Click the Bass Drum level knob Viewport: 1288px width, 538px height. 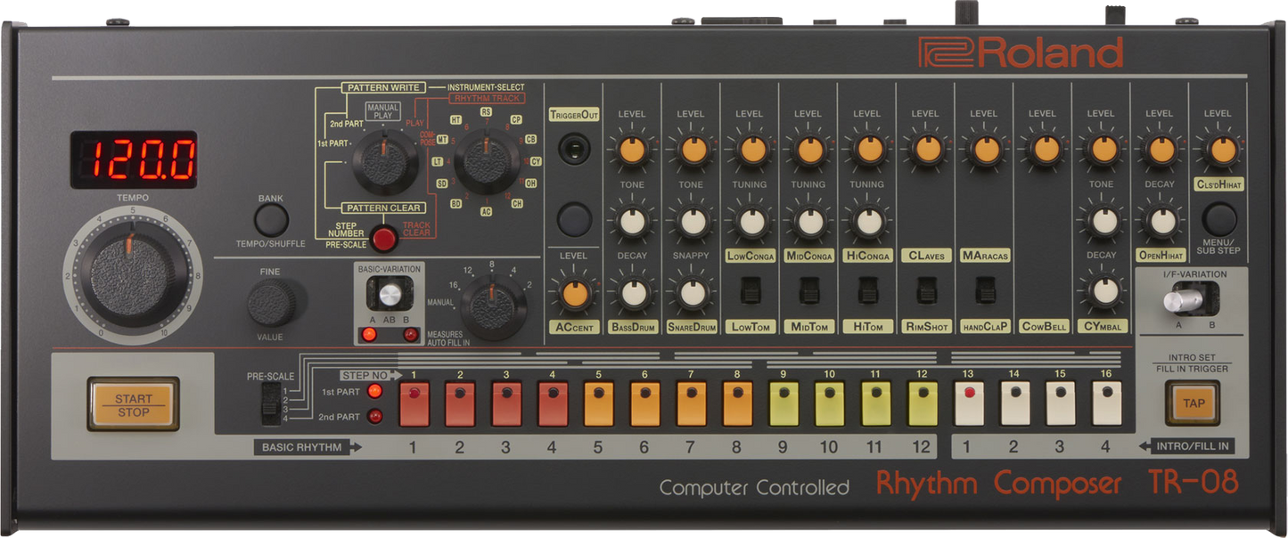[632, 151]
